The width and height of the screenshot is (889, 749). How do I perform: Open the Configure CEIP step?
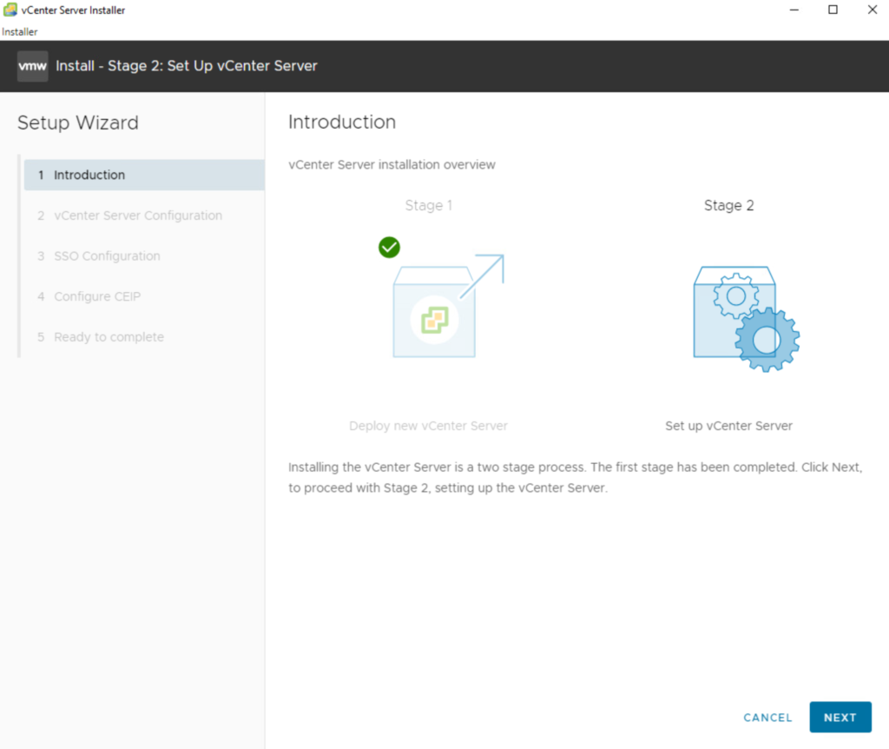click(x=96, y=296)
